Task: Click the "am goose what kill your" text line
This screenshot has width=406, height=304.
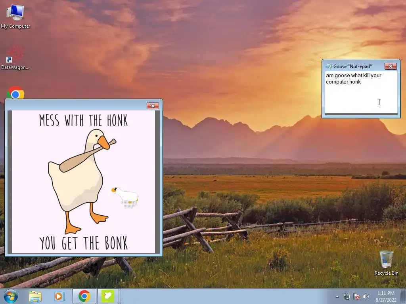Action: click(x=353, y=76)
